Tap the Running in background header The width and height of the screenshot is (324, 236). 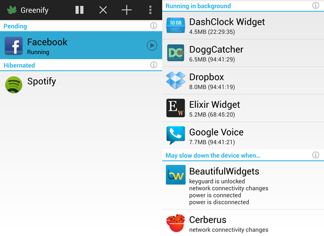pyautogui.click(x=198, y=6)
